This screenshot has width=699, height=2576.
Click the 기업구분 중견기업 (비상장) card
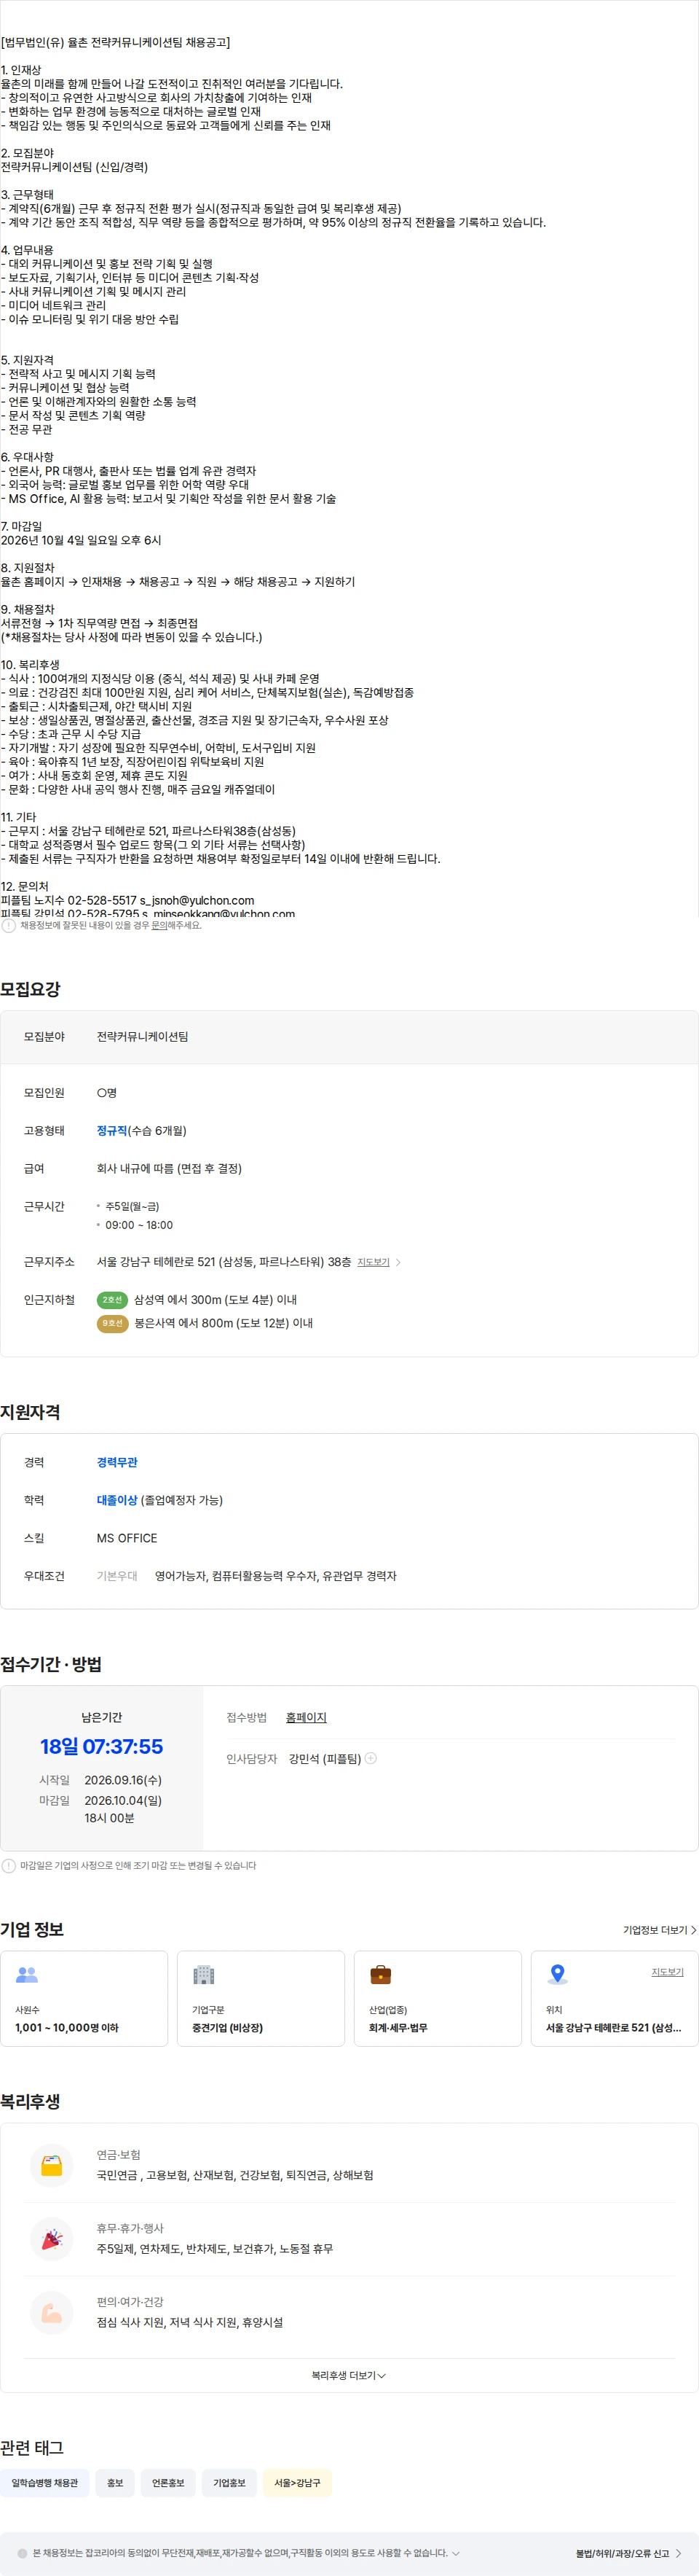(x=261, y=1999)
